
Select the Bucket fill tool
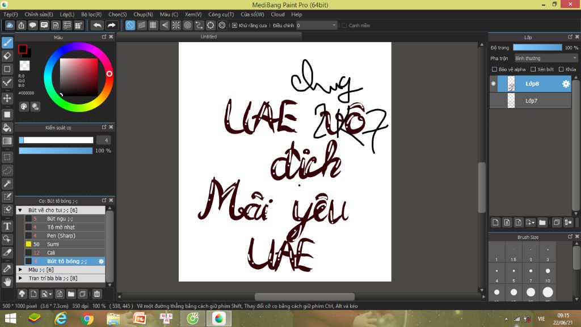7,128
